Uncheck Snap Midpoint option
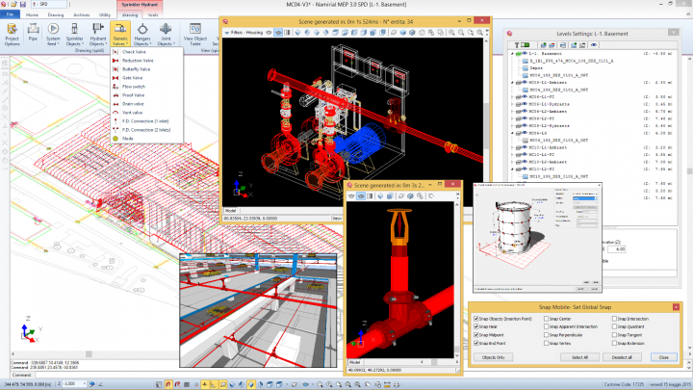Image resolution: width=693 pixels, height=390 pixels. pos(477,334)
